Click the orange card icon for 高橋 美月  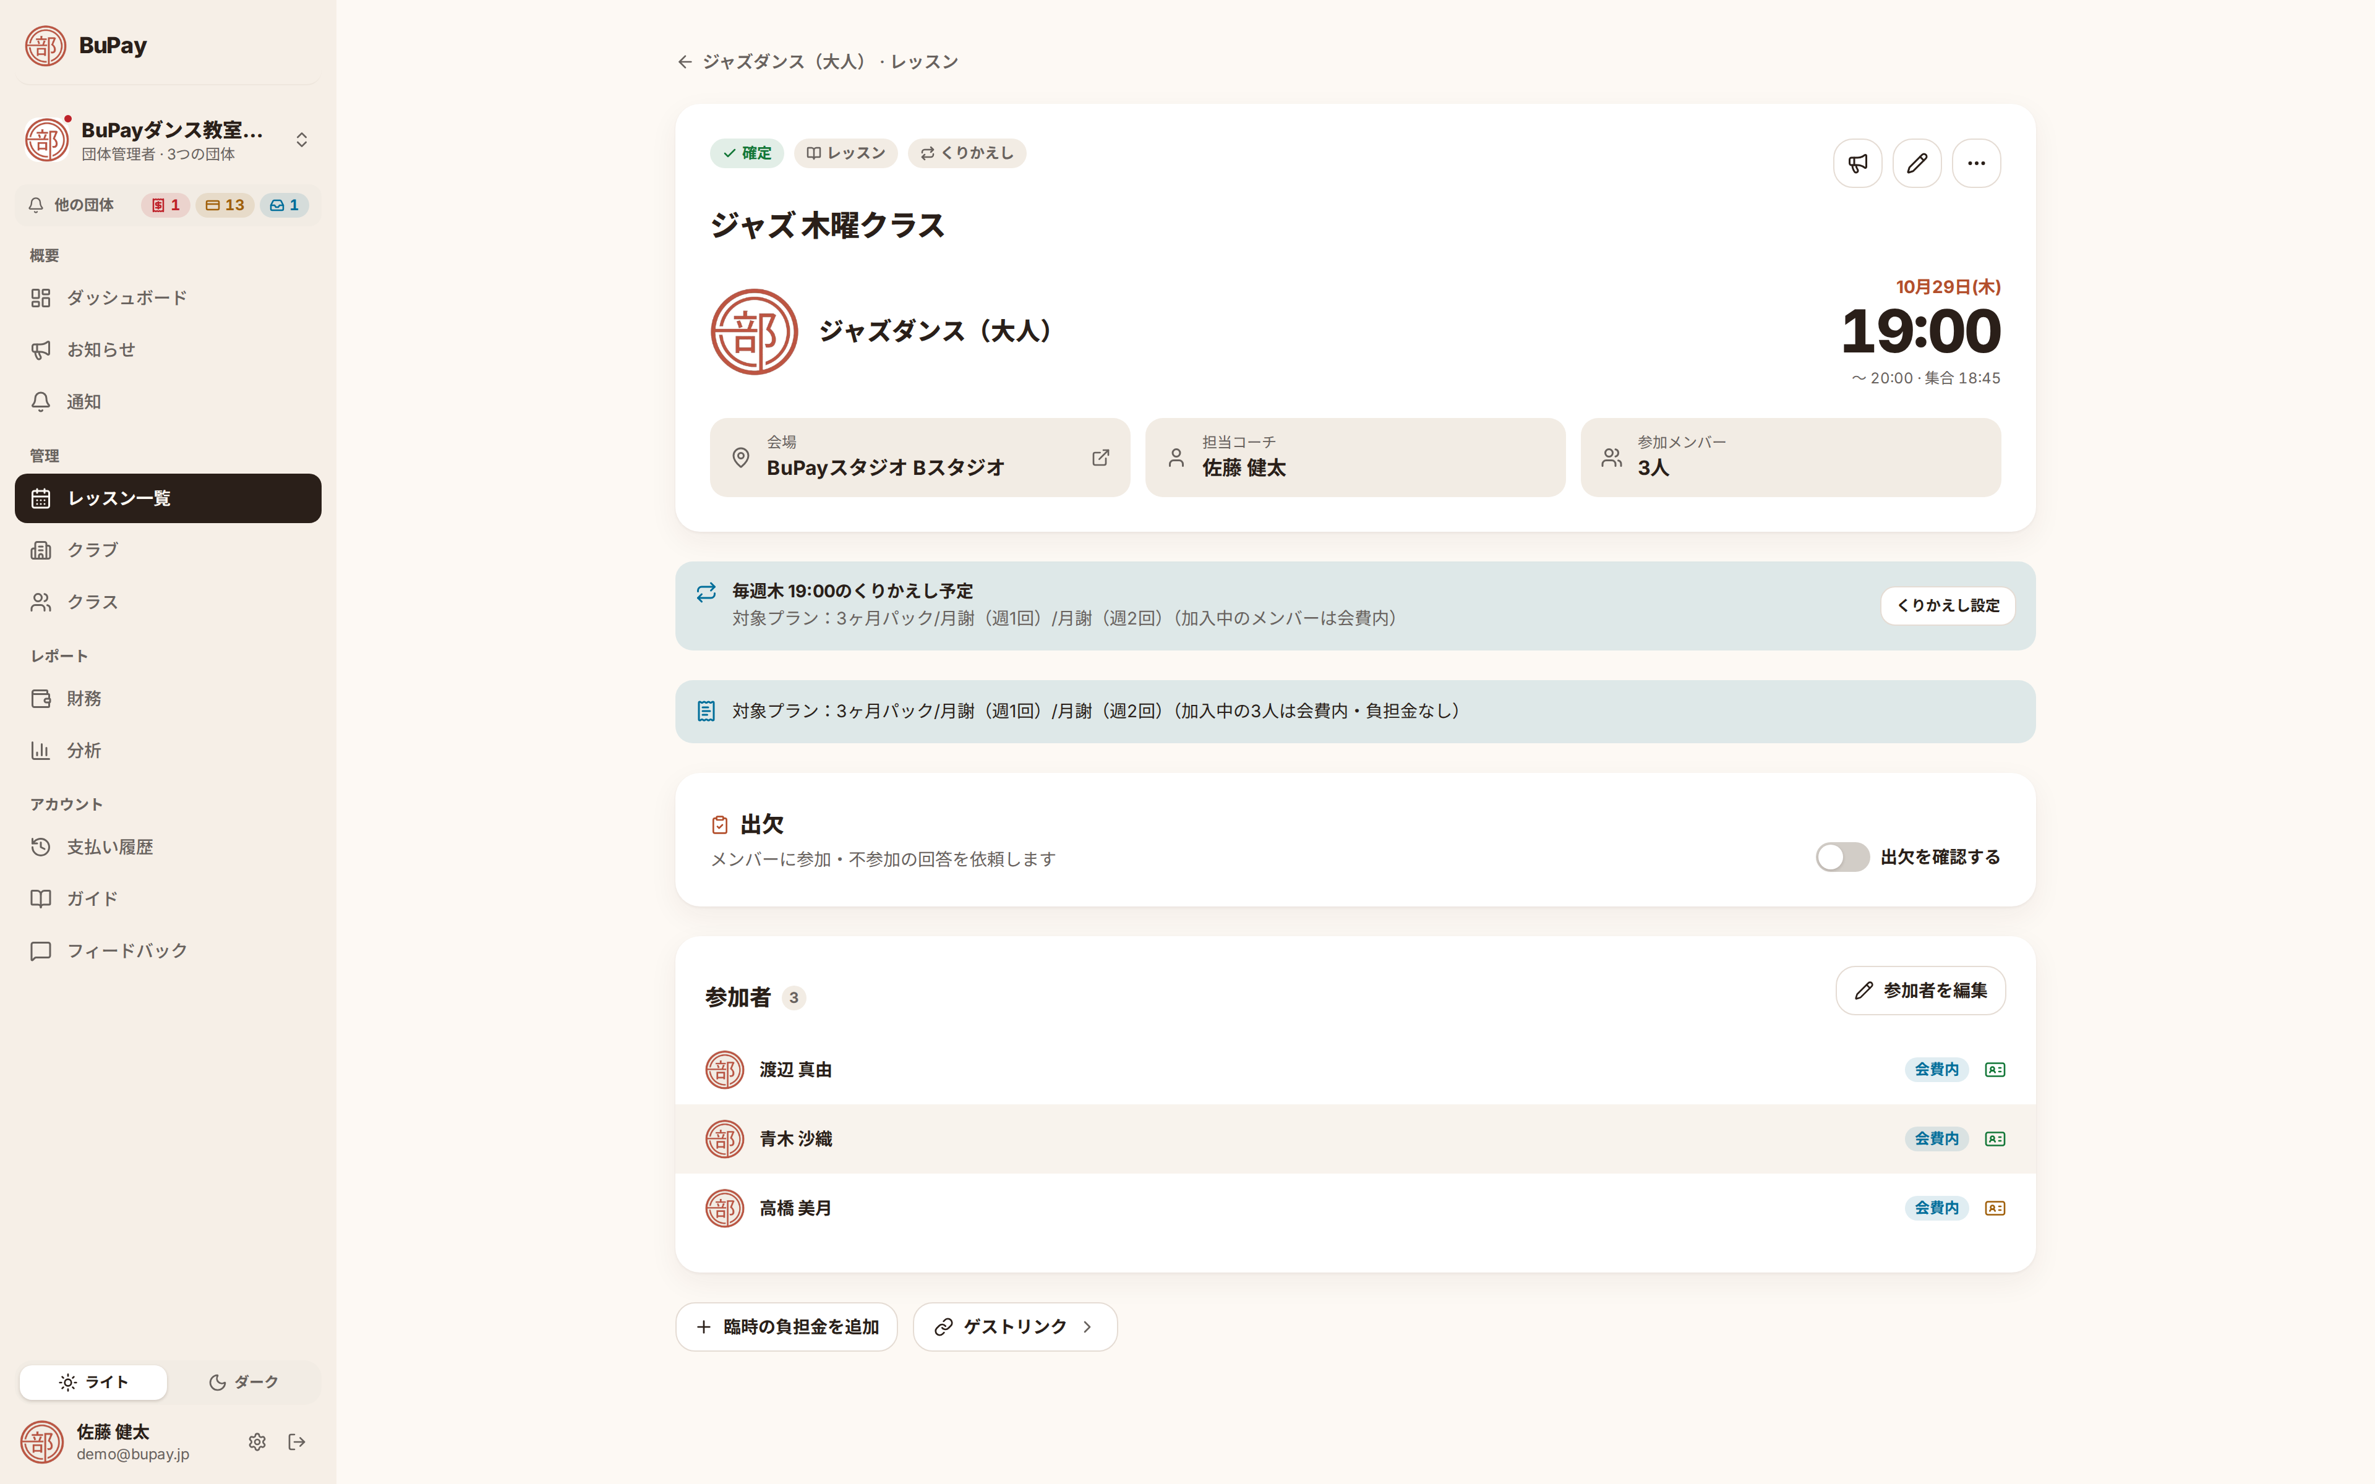tap(1994, 1208)
